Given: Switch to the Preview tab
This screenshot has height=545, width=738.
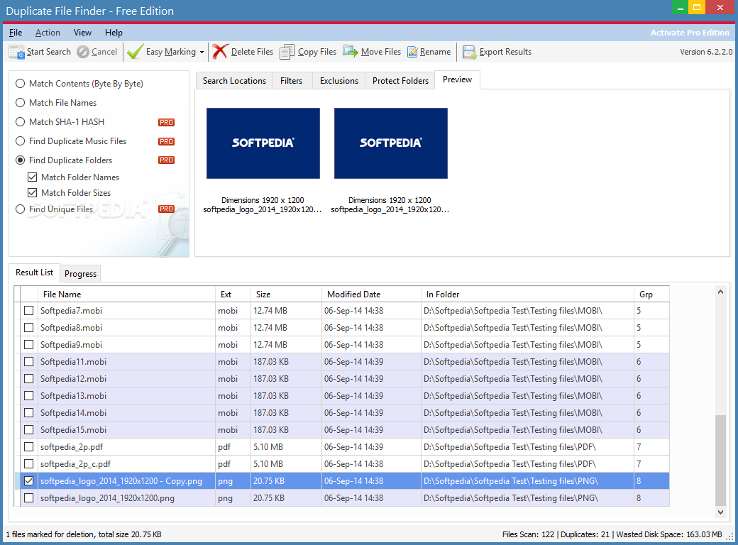Looking at the screenshot, I should (x=457, y=79).
